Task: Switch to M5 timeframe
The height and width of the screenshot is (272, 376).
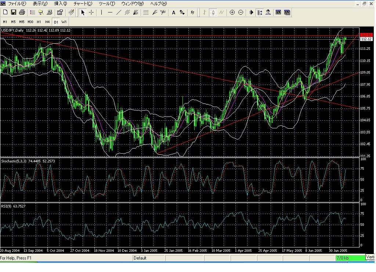Action: [14, 22]
